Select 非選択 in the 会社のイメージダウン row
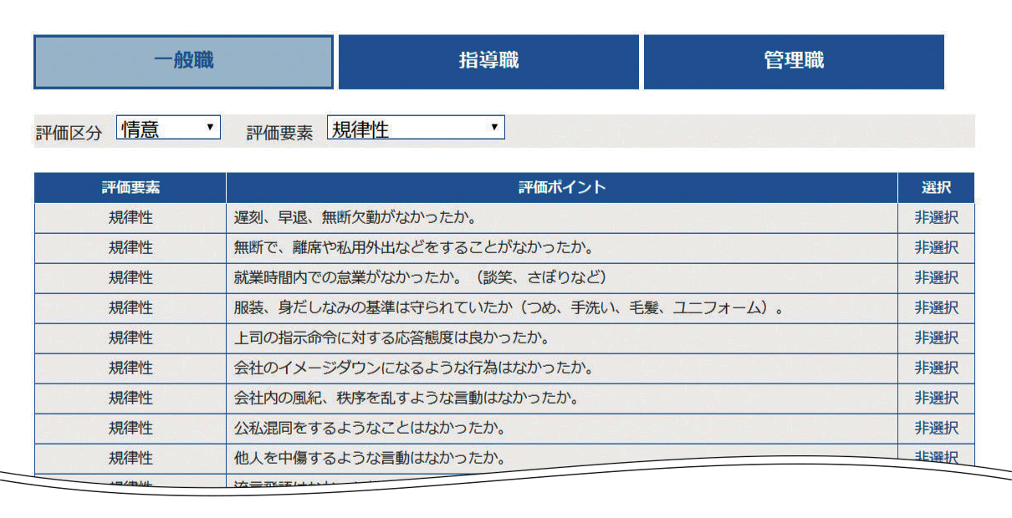The image size is (1012, 518). click(936, 368)
